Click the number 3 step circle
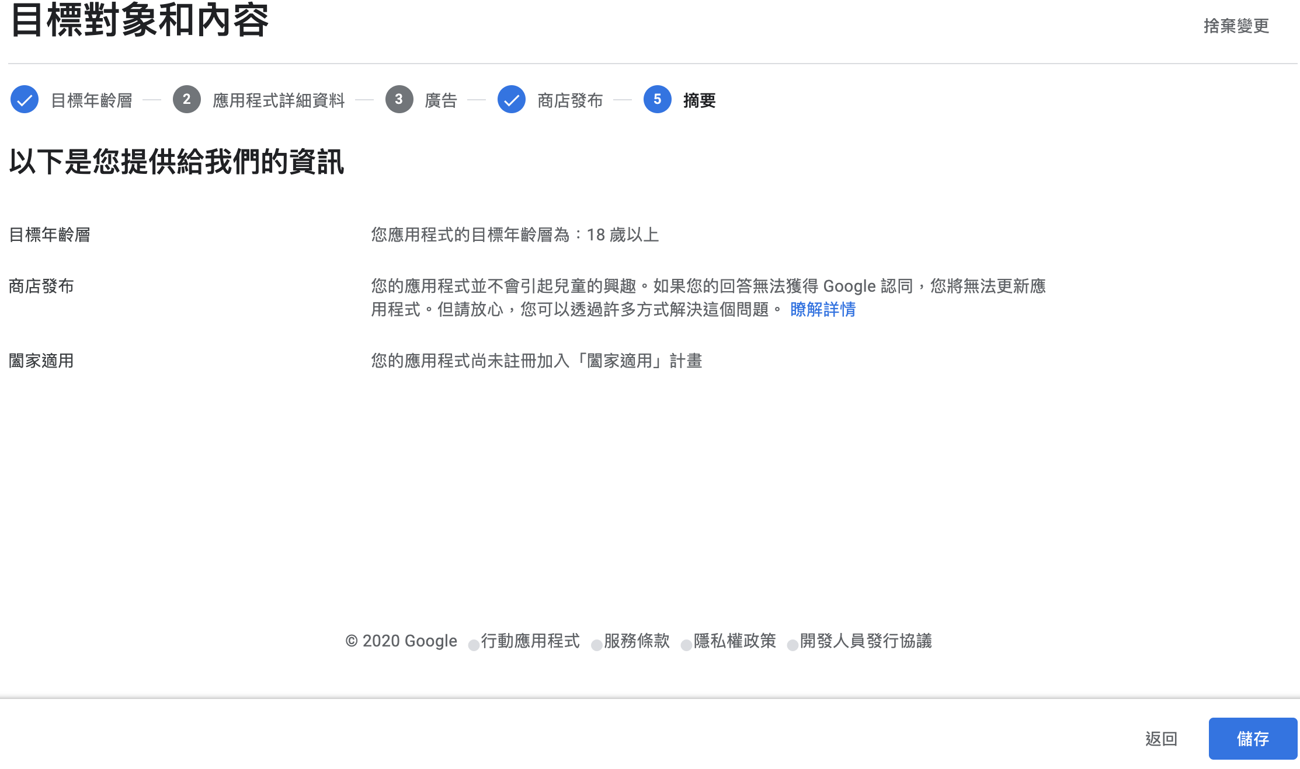The height and width of the screenshot is (769, 1300). [399, 100]
